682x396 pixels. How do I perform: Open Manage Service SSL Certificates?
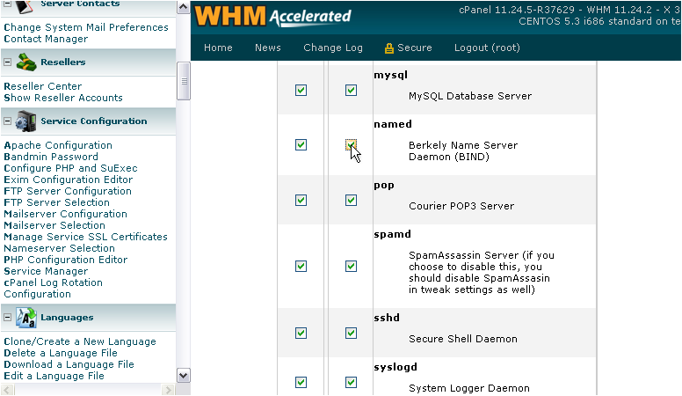(x=85, y=237)
